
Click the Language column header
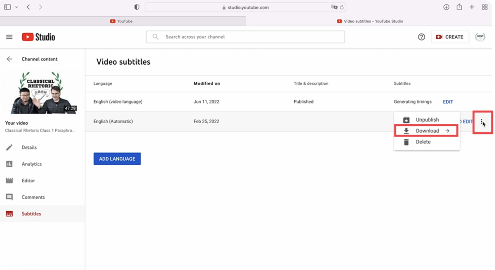tap(103, 84)
